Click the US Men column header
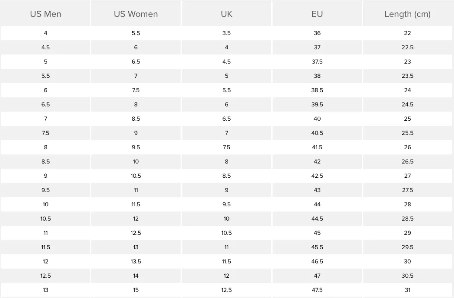Viewport: 454px width, 298px height. pos(45,14)
